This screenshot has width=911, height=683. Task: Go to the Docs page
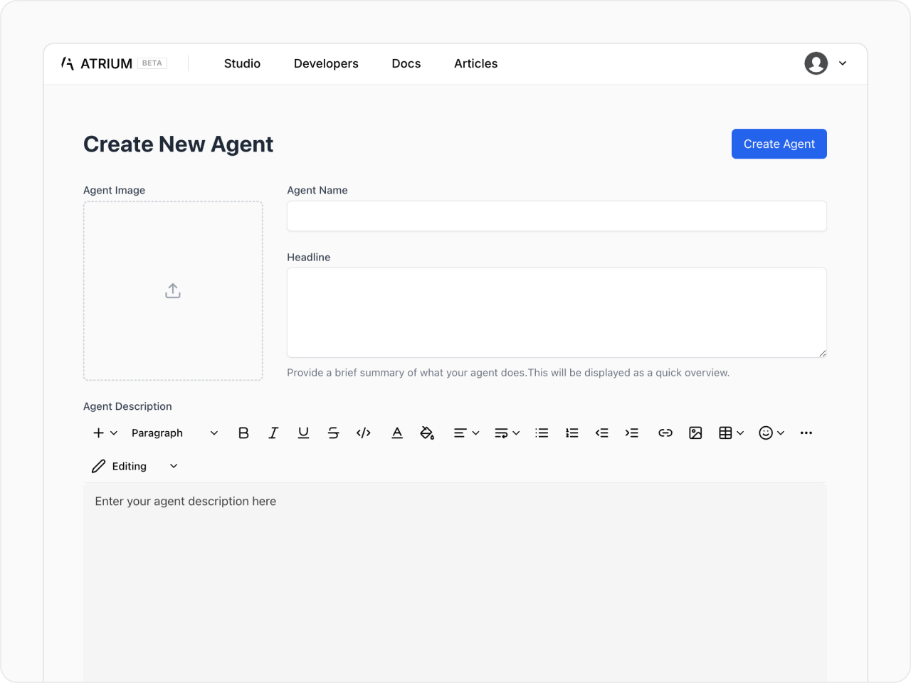pyautogui.click(x=406, y=63)
